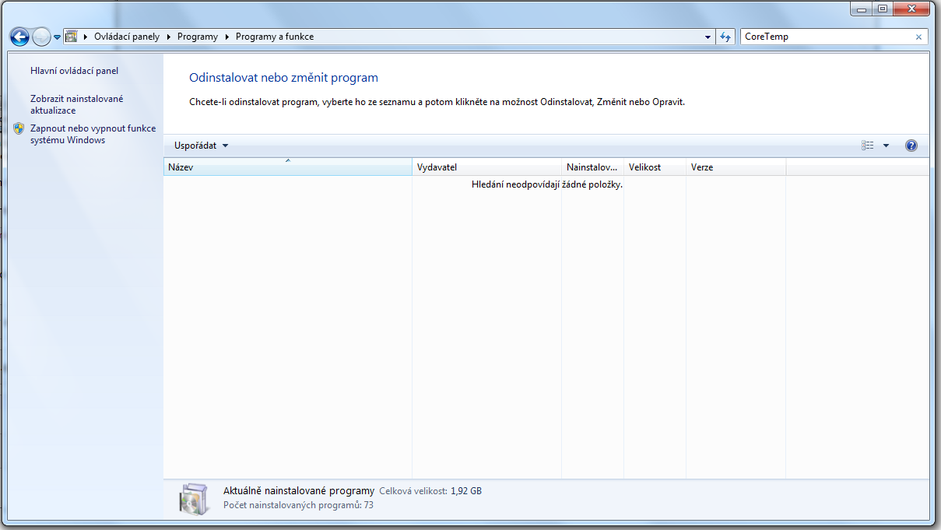Go back with the Back arrow button
The width and height of the screenshot is (941, 530).
(19, 37)
